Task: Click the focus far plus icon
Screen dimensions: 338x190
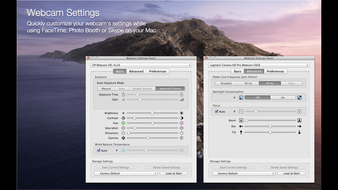Action: (300, 111)
